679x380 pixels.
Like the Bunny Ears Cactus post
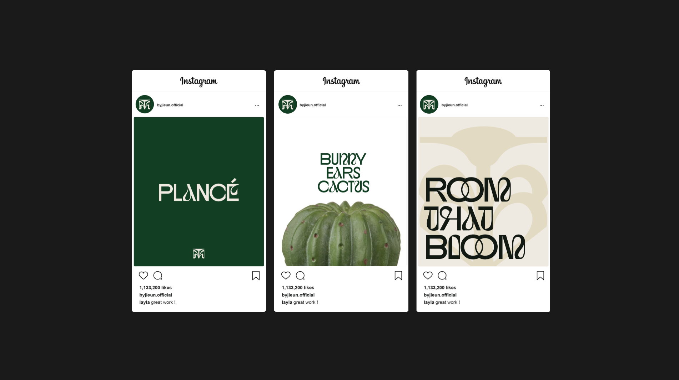(x=286, y=276)
